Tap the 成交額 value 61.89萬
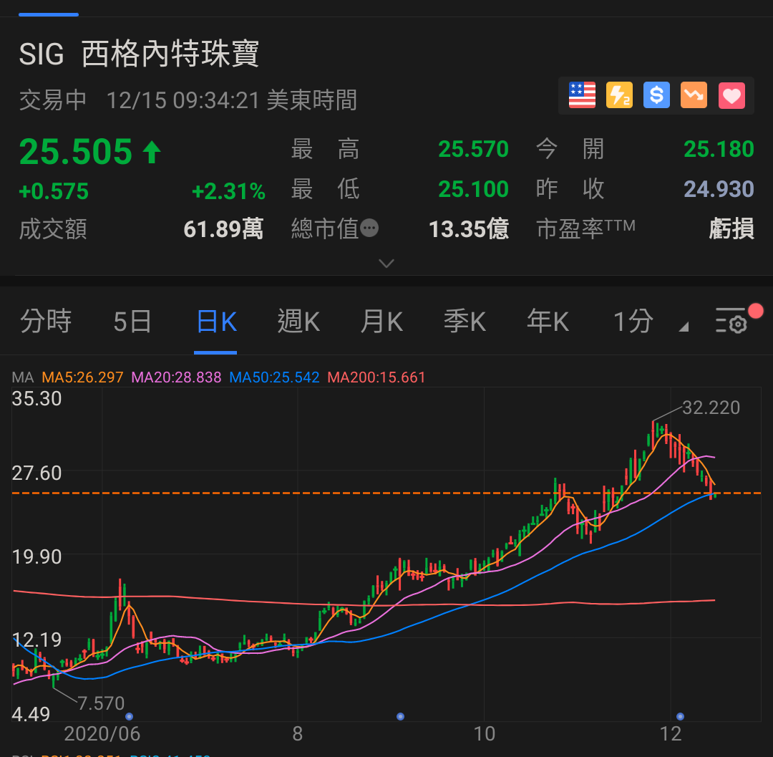 click(223, 229)
